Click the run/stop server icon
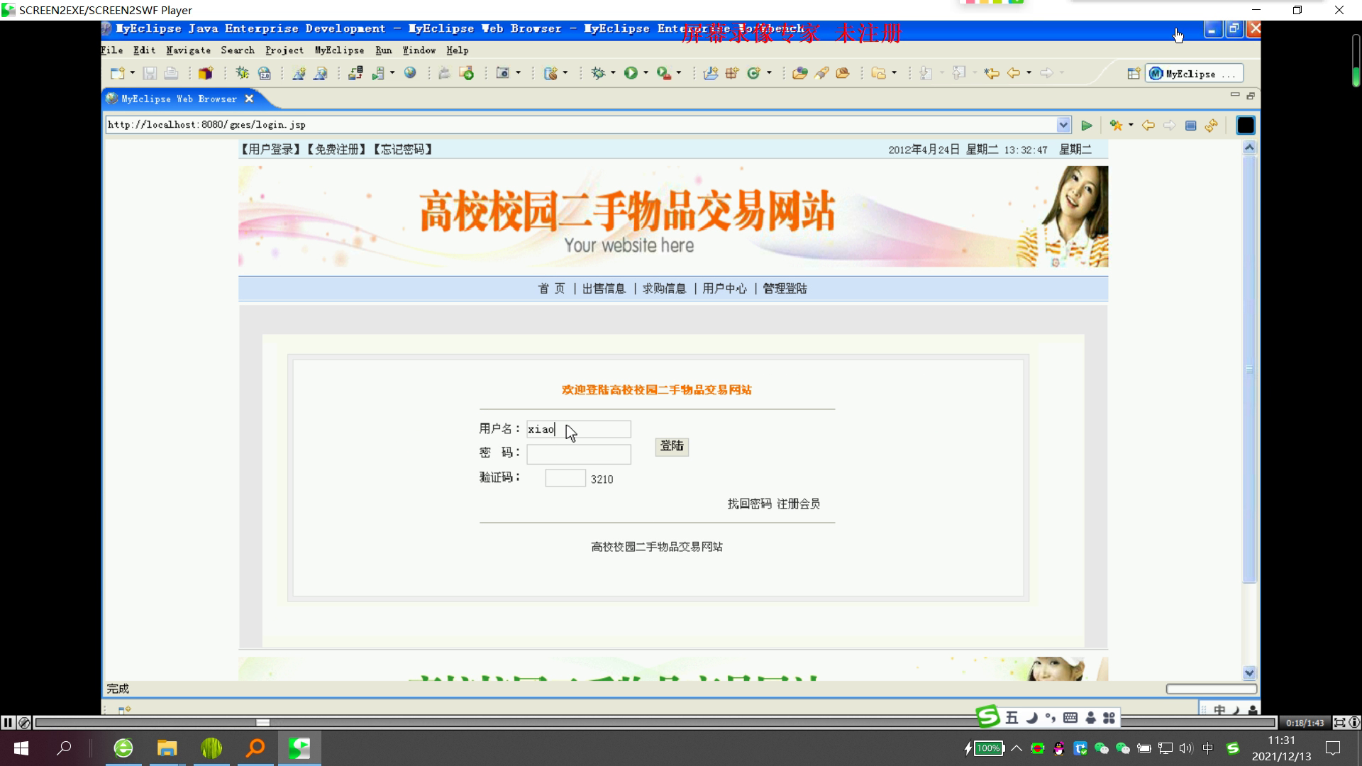 click(379, 73)
